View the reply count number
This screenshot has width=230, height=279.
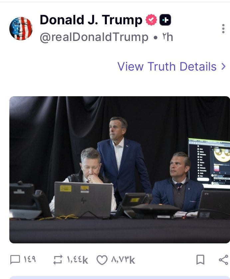(x=30, y=259)
